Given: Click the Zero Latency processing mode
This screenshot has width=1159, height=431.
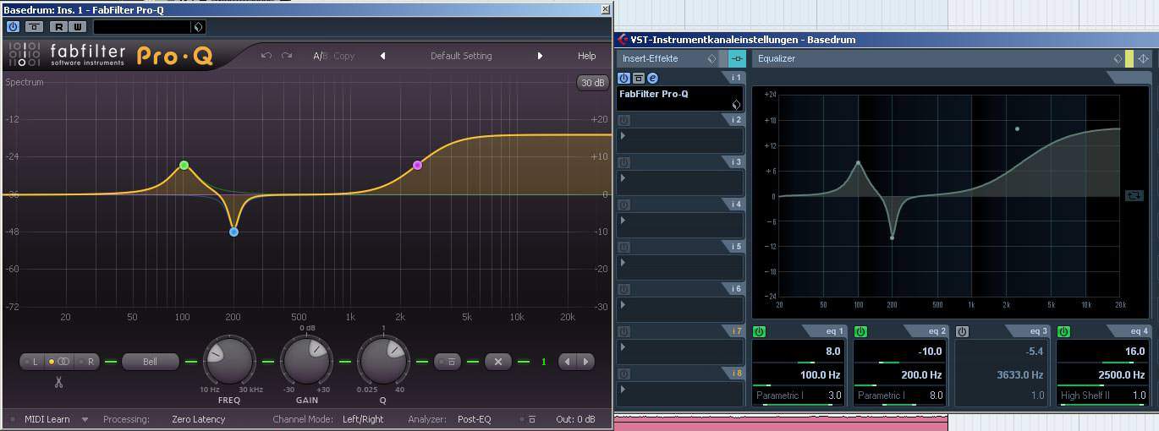Looking at the screenshot, I should [x=198, y=419].
